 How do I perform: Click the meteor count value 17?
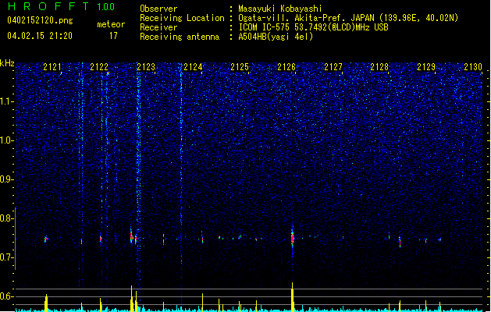113,36
